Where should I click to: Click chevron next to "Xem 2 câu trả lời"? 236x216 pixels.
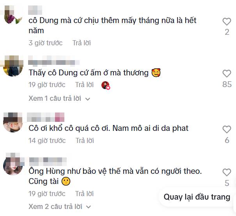click(88, 207)
